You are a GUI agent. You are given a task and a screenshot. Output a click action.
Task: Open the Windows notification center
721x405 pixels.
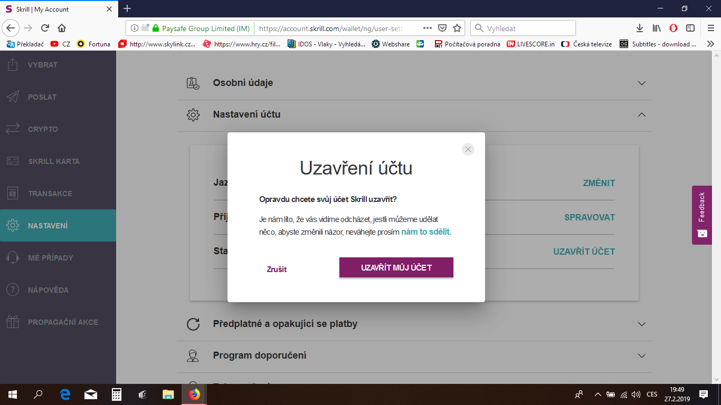[704, 394]
